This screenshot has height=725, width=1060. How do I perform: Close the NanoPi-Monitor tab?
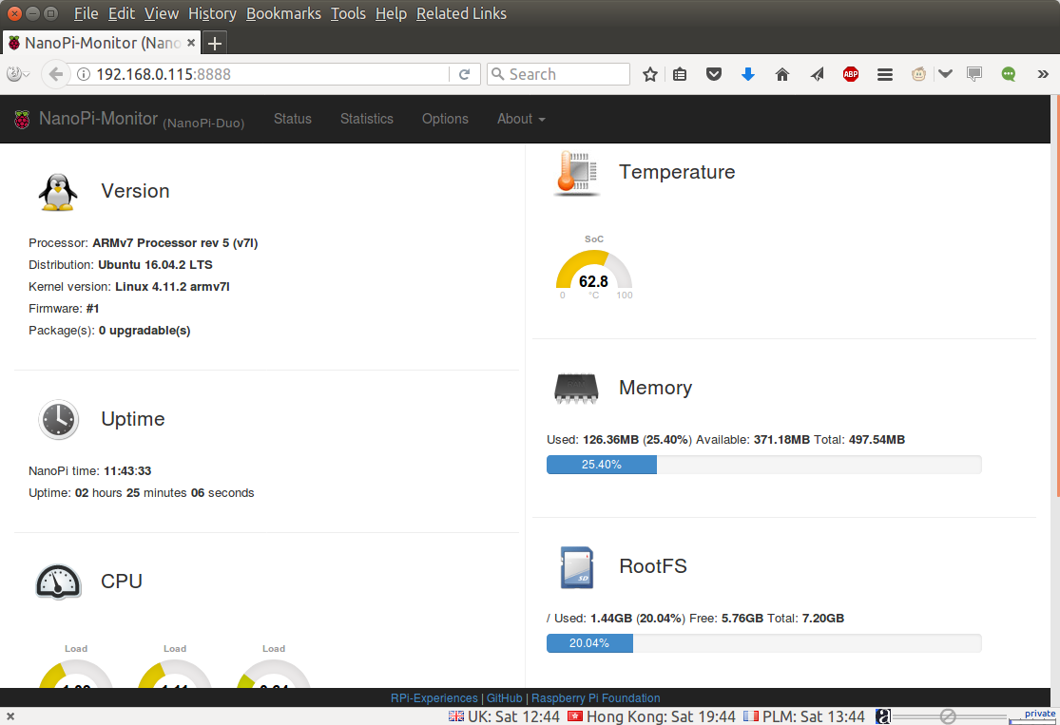(x=191, y=43)
